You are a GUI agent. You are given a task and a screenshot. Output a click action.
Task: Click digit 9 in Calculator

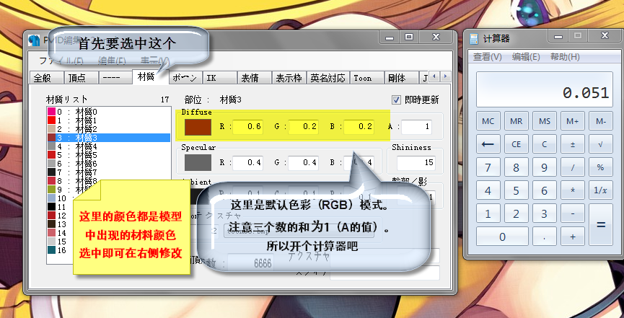click(x=545, y=167)
